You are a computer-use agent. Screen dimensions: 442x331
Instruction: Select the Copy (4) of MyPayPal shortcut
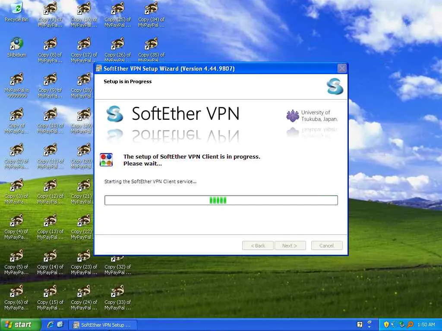(17, 227)
